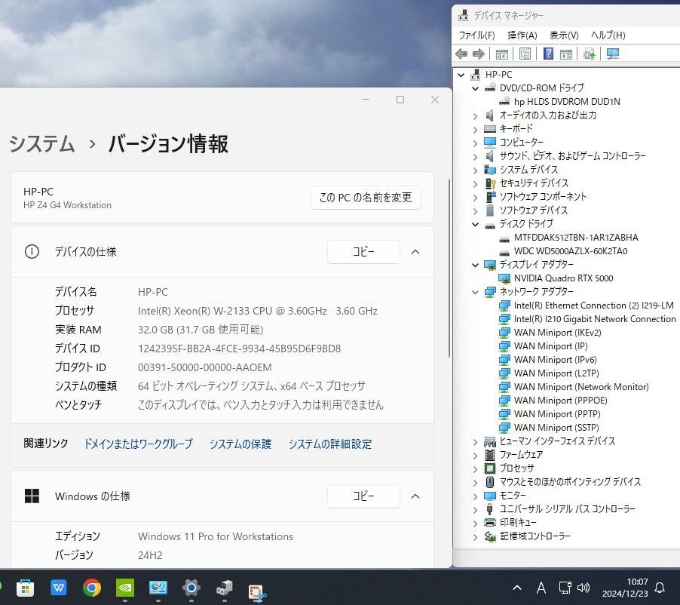Show hidden tray icons chevron
Screen dimensions: 680x605
(x=517, y=588)
